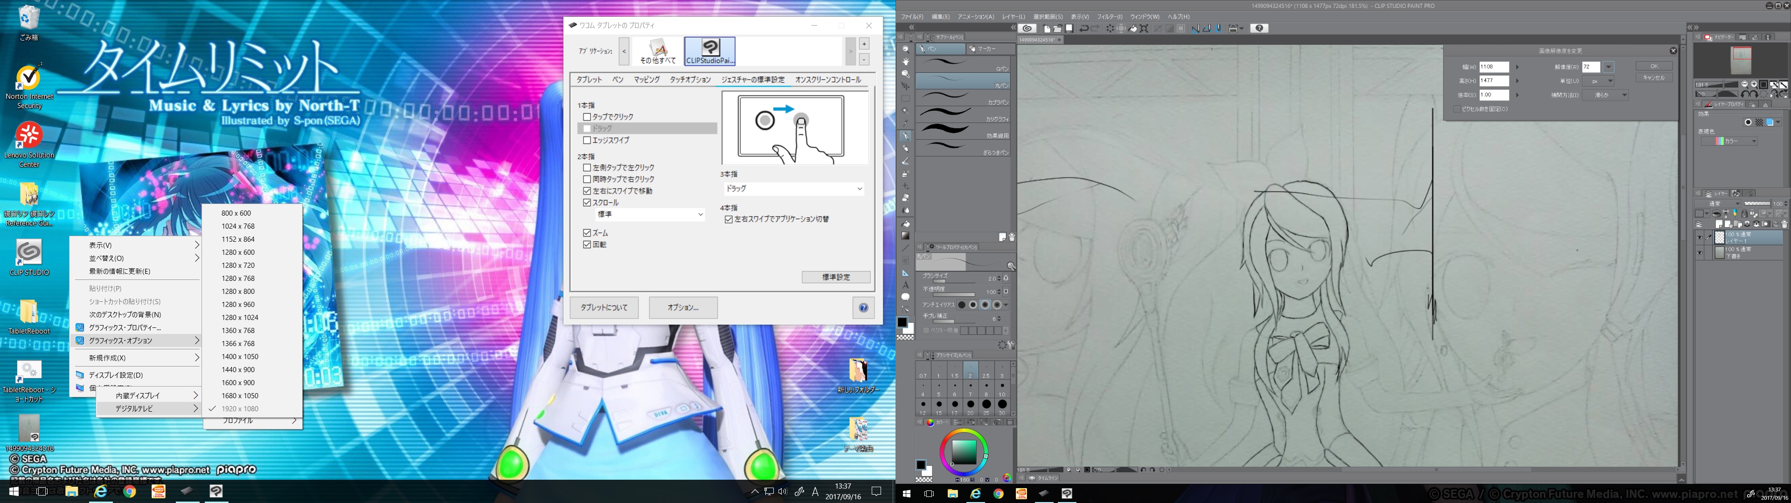Image resolution: width=1791 pixels, height=503 pixels.
Task: Check ピクセル数を固定 checkbox in resolution dialog
Action: click(x=1457, y=109)
